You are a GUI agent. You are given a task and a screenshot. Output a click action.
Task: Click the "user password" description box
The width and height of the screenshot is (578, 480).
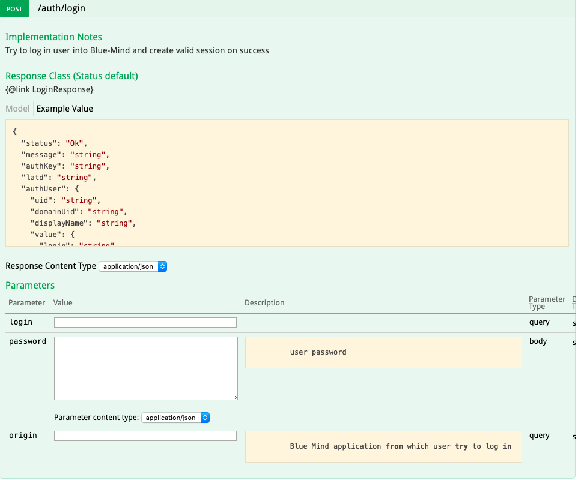pos(383,352)
